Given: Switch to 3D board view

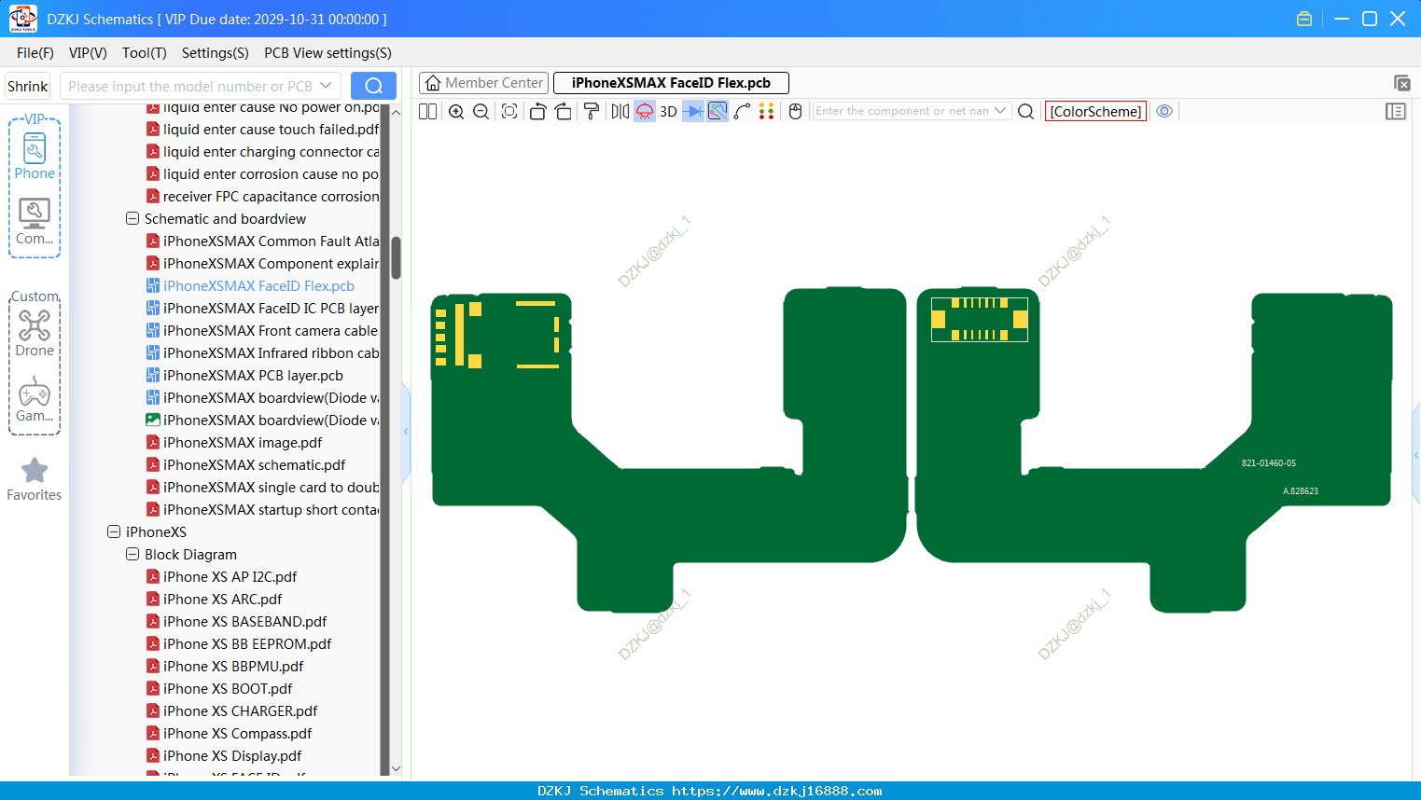Looking at the screenshot, I should (x=668, y=112).
